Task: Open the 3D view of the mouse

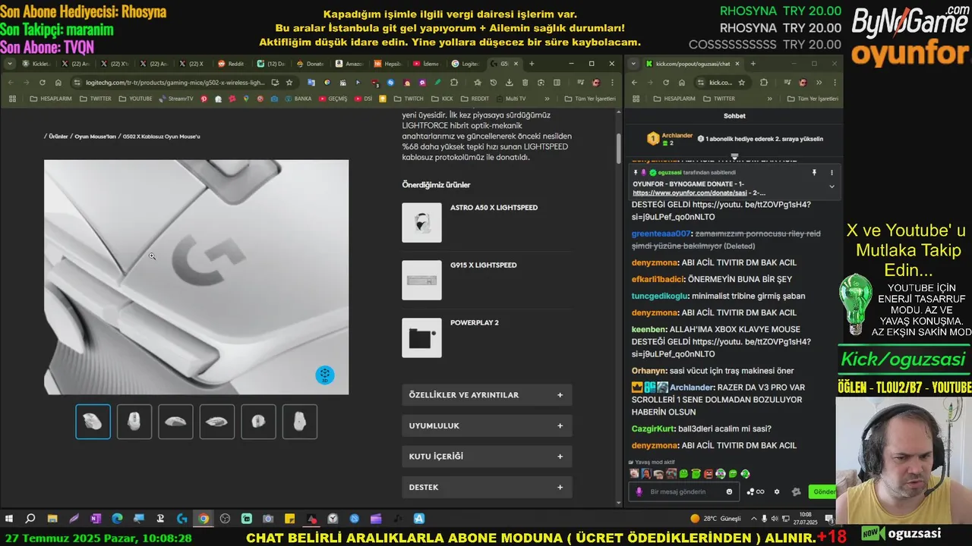Action: point(324,375)
